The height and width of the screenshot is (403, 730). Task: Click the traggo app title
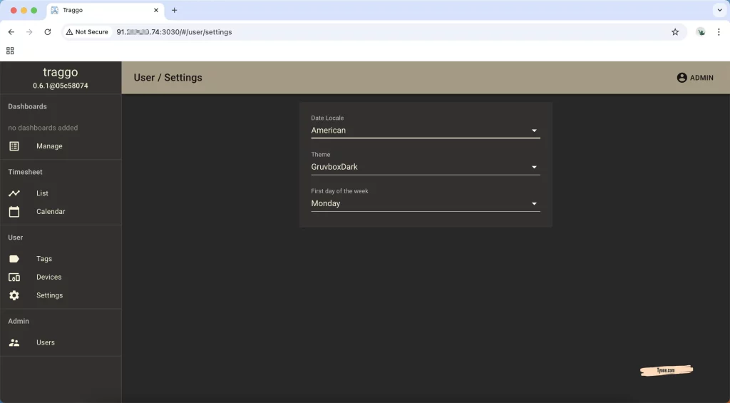pyautogui.click(x=61, y=72)
